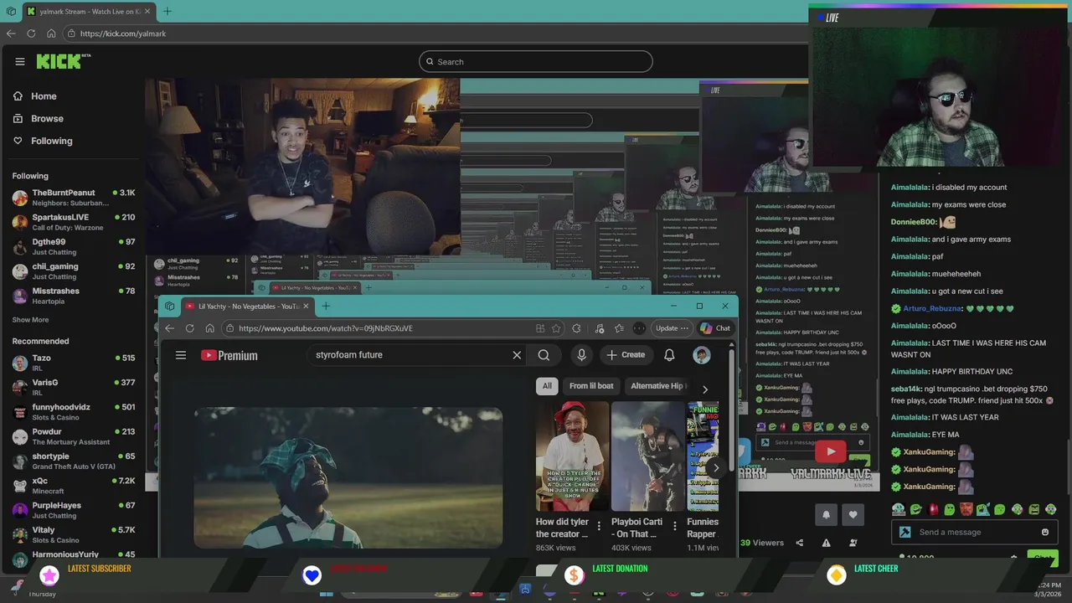Click the home icon beside kick.com address

(51, 33)
